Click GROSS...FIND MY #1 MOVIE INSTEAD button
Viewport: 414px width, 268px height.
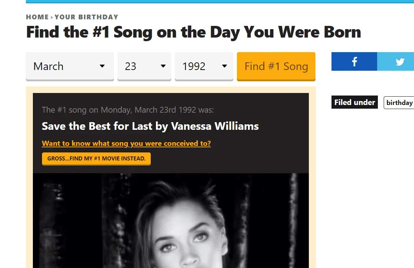click(x=96, y=159)
